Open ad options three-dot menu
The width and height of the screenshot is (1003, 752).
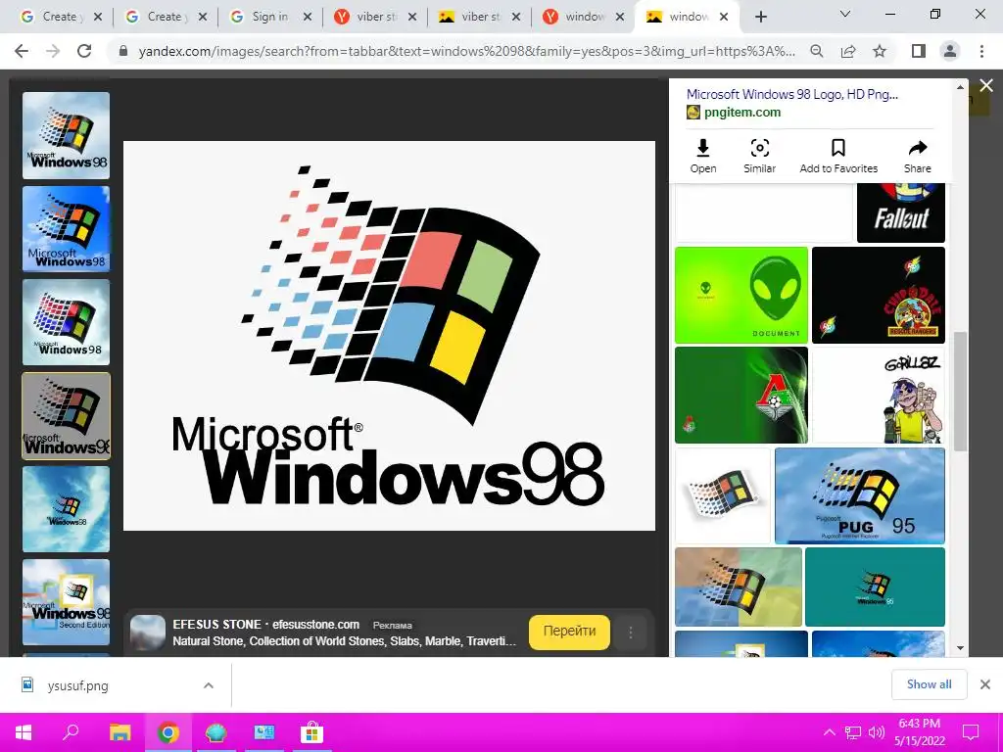(630, 633)
